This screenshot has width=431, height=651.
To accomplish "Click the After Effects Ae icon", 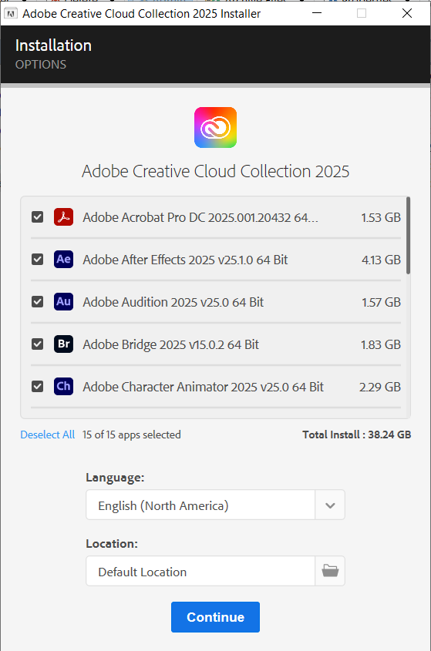I will pyautogui.click(x=63, y=260).
